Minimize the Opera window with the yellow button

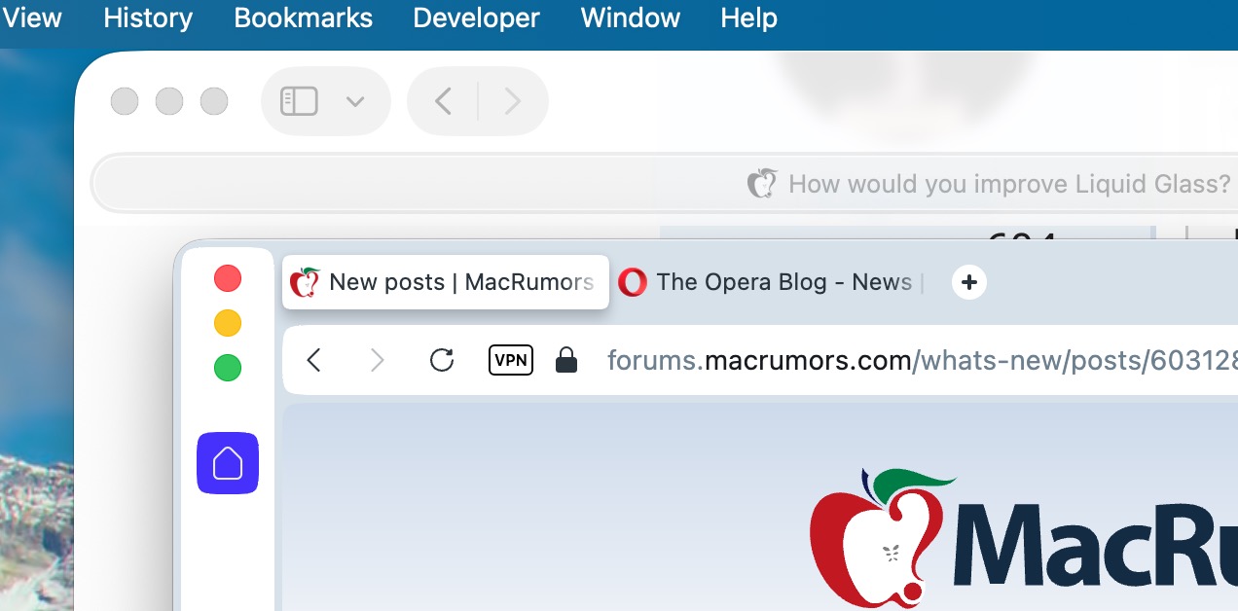tap(228, 323)
